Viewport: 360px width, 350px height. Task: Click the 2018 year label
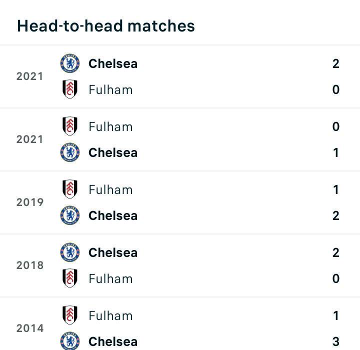point(30,265)
